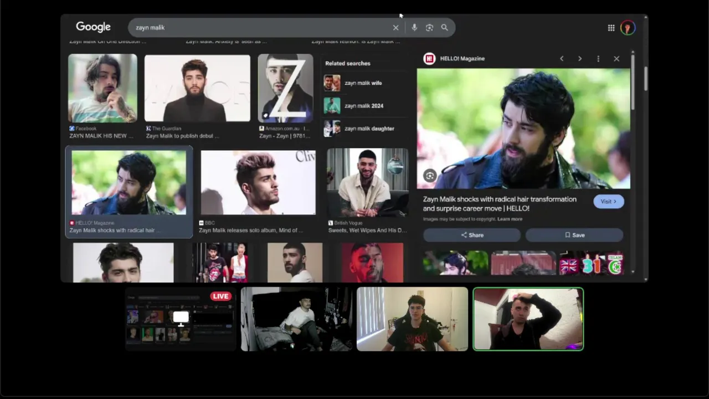Open the Google logo homepage link
The width and height of the screenshot is (709, 399).
93,27
